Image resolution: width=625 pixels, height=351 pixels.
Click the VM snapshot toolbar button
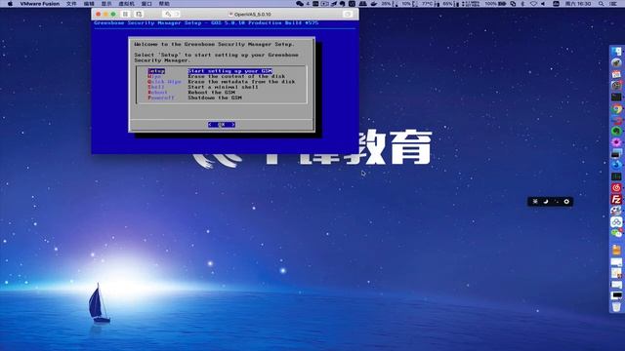(139, 14)
